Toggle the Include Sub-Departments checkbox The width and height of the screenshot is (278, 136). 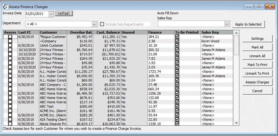(102, 24)
